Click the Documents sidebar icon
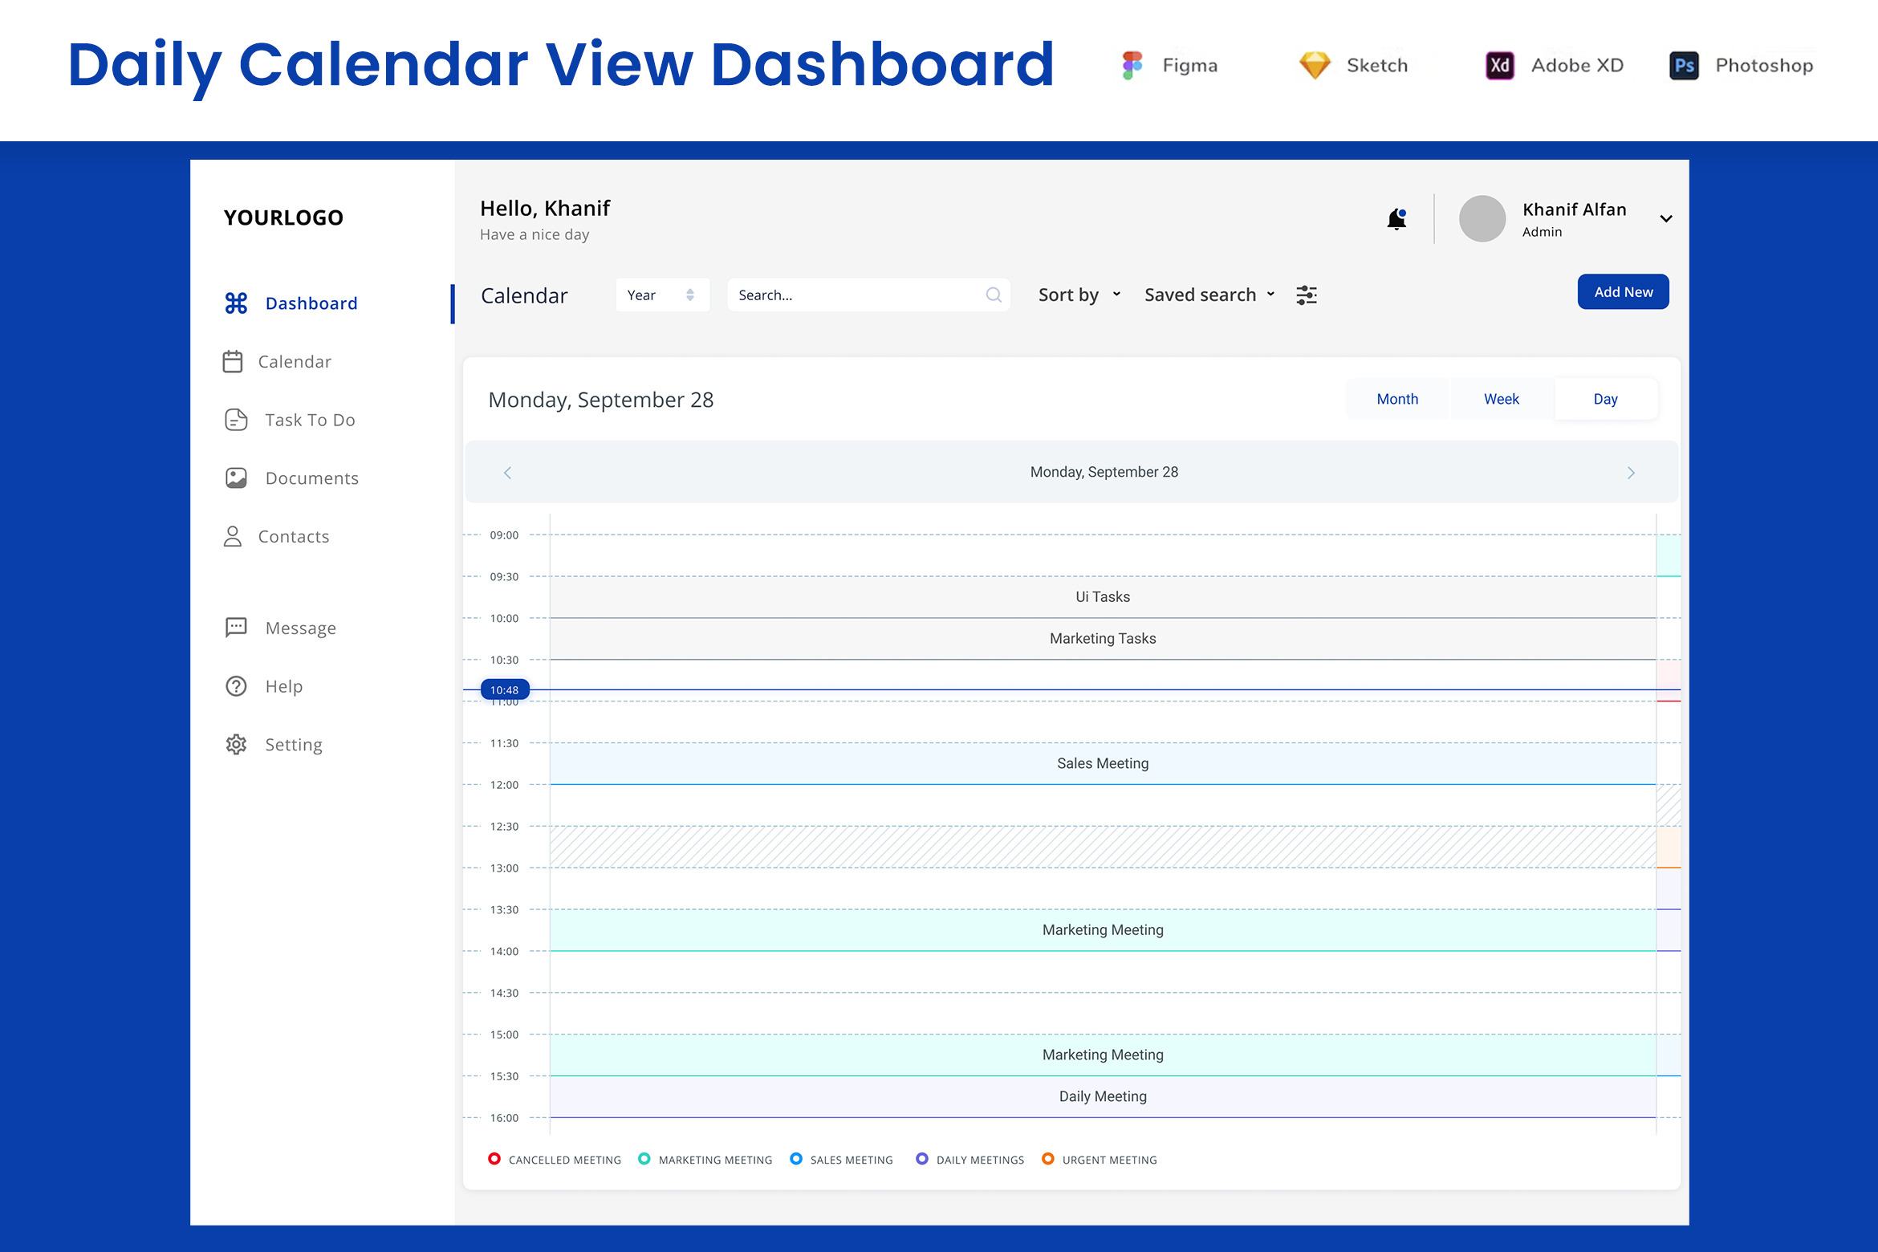Image resolution: width=1878 pixels, height=1252 pixels. pyautogui.click(x=236, y=478)
